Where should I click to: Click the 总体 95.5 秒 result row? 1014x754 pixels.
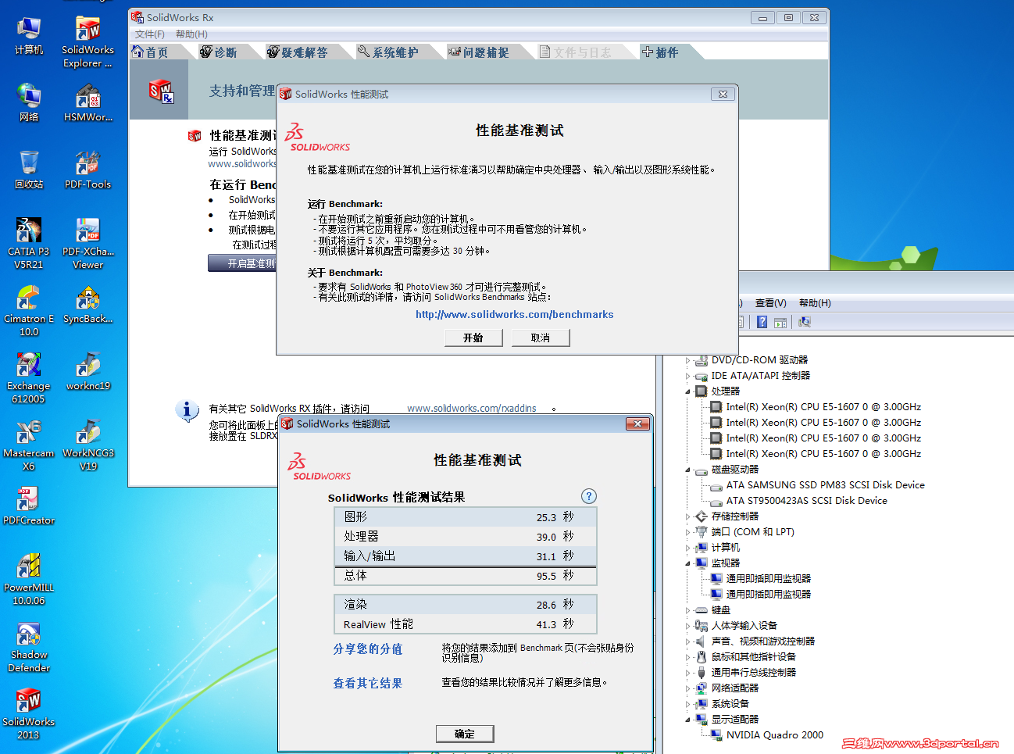pos(466,576)
